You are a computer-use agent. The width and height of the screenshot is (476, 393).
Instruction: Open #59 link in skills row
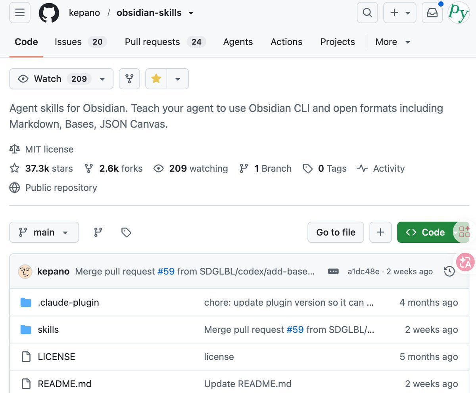[x=295, y=330]
